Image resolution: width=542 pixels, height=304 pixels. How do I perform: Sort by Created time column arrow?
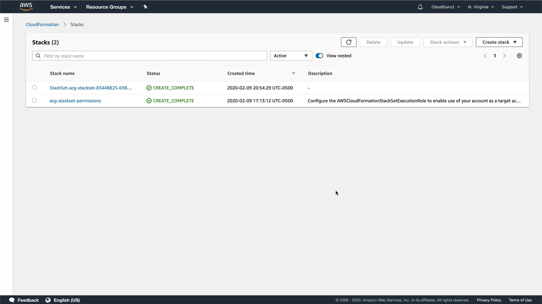[293, 73]
